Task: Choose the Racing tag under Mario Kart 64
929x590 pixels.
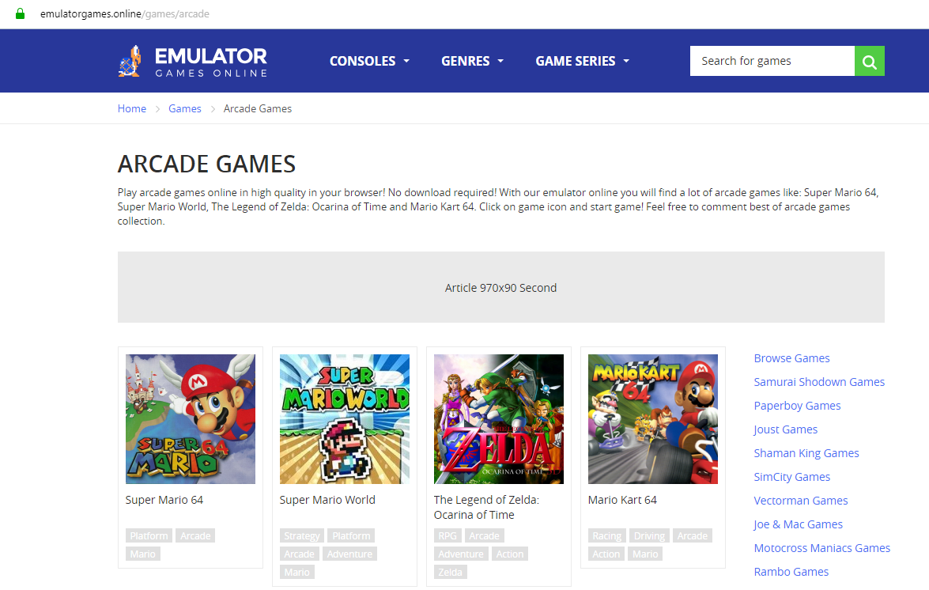Action: pos(606,536)
